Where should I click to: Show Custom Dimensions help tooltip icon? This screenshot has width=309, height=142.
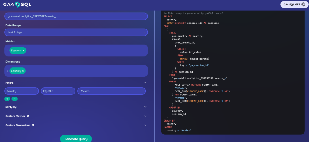[x=33, y=125]
